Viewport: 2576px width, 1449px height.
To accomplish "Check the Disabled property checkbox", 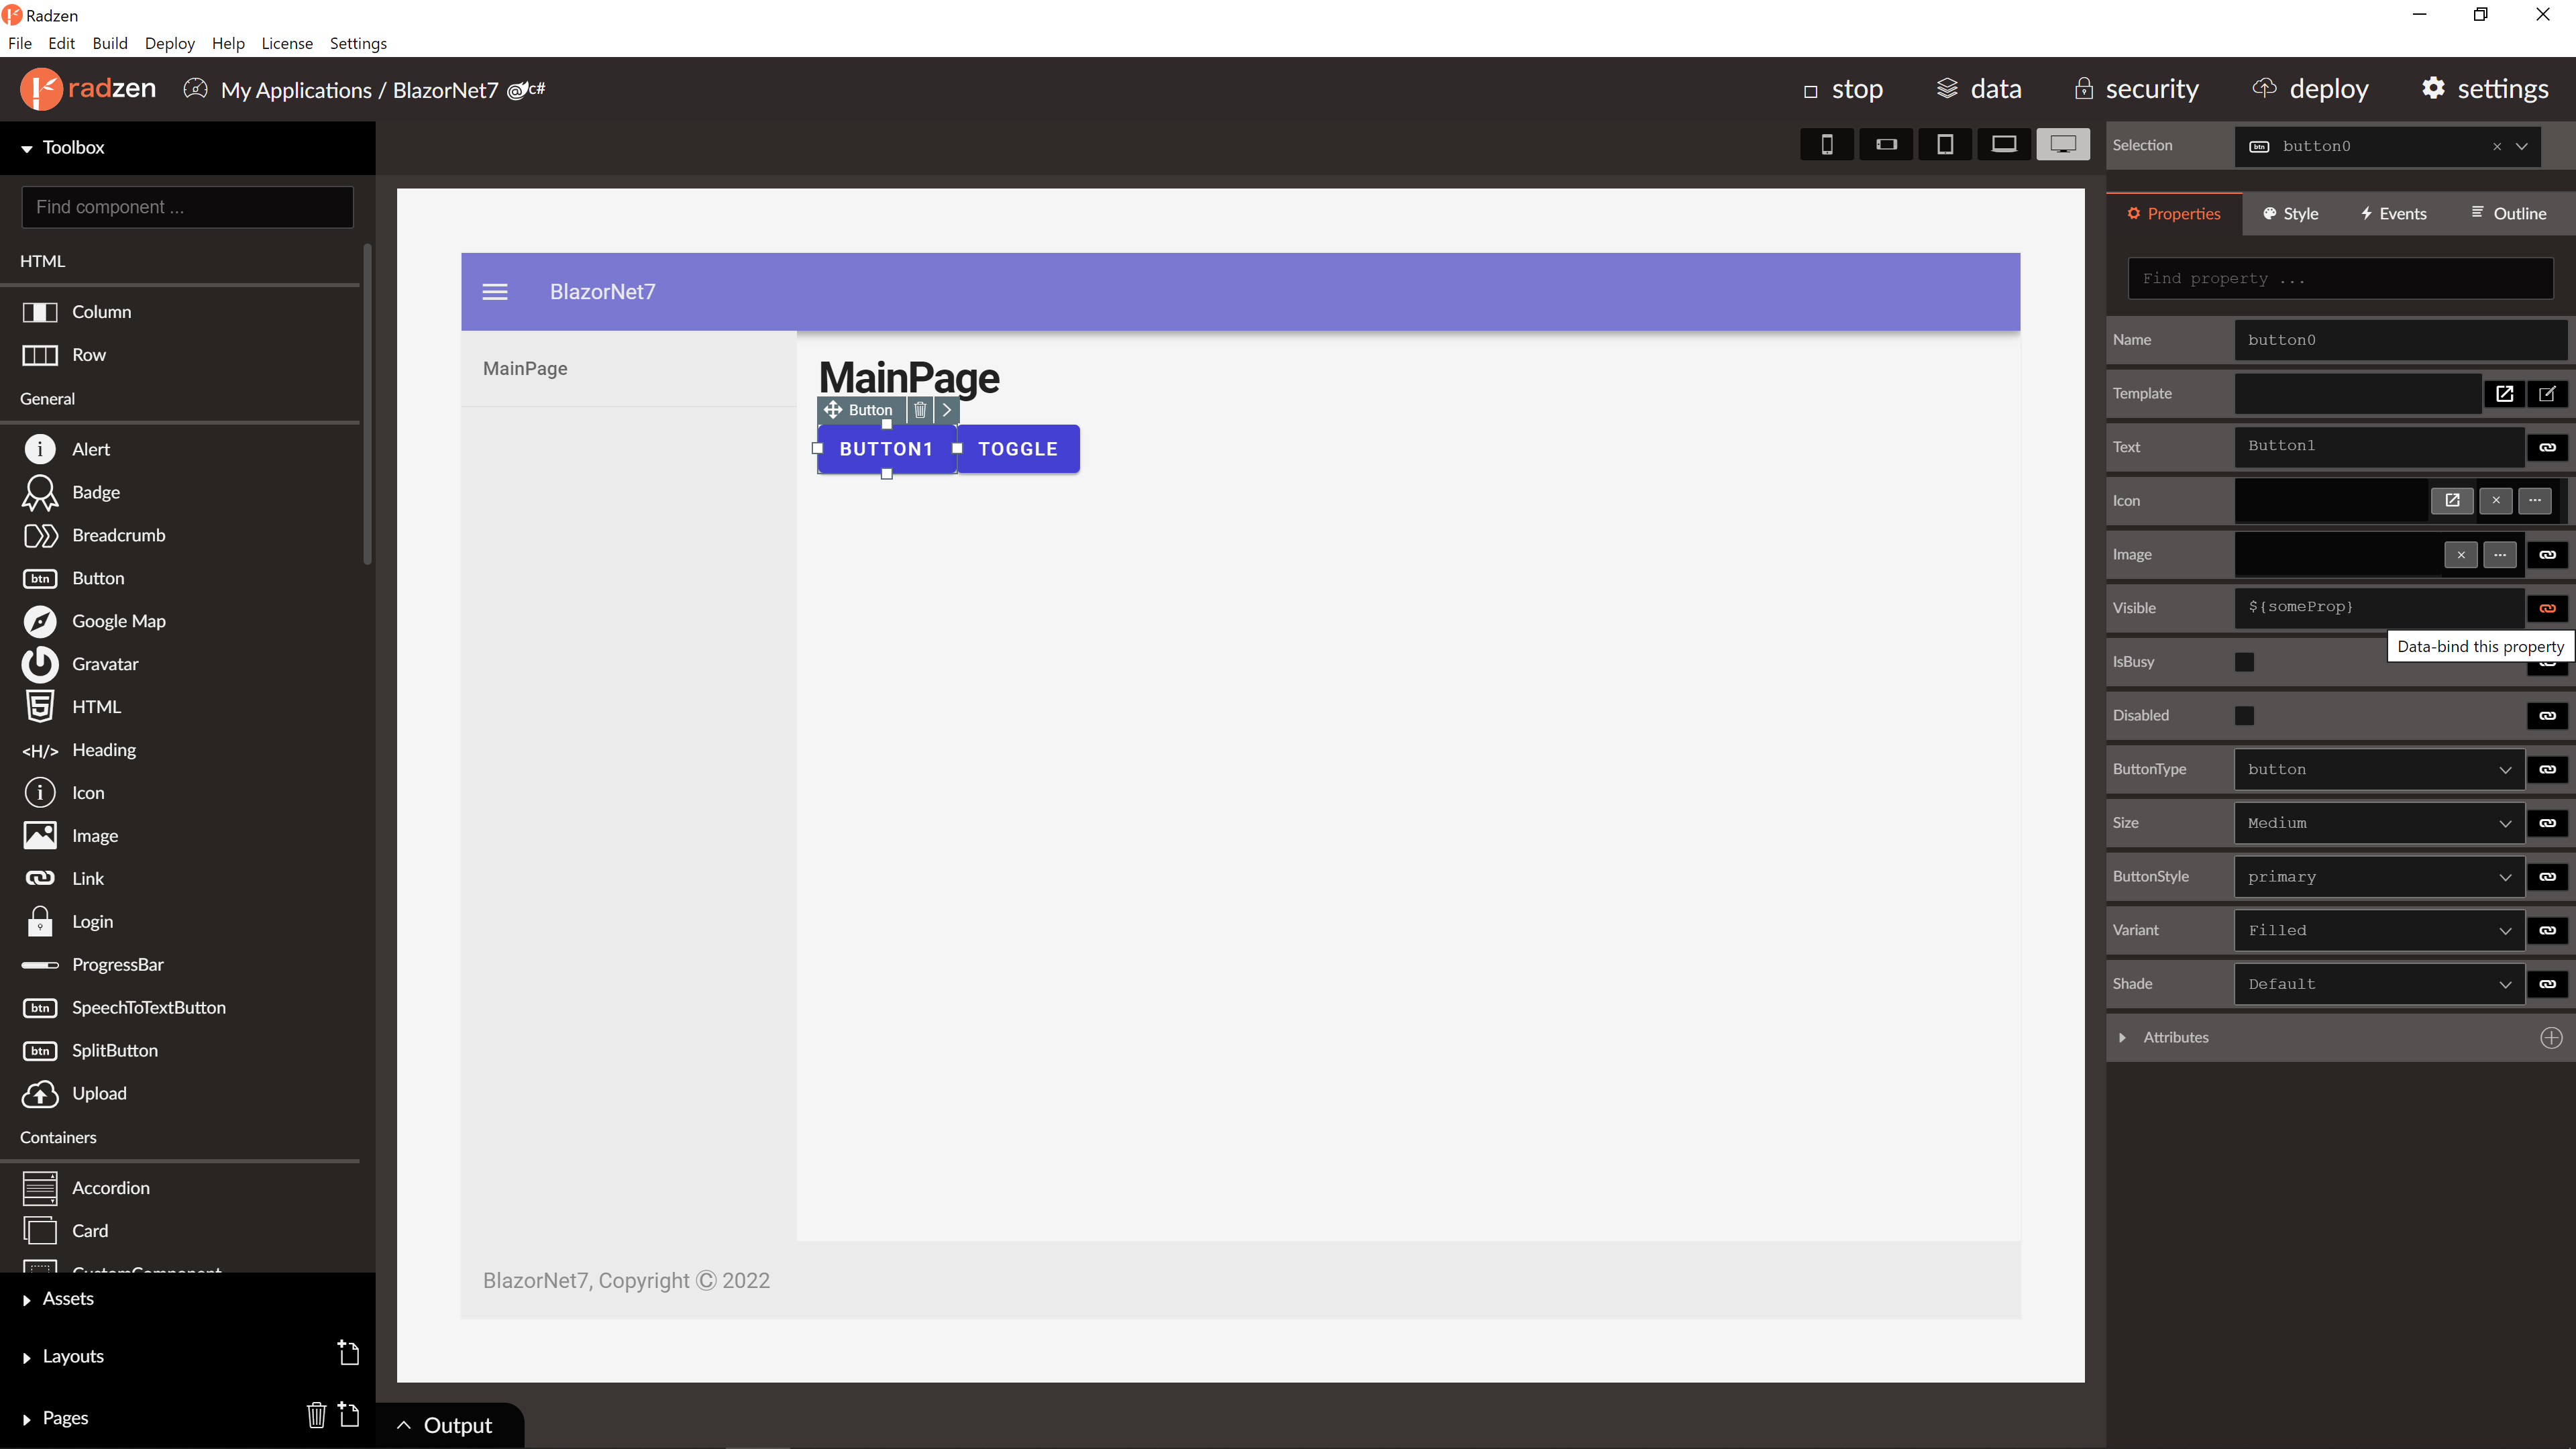I will pyautogui.click(x=2245, y=715).
